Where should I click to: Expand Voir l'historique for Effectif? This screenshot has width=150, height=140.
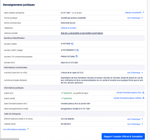tap(133, 119)
